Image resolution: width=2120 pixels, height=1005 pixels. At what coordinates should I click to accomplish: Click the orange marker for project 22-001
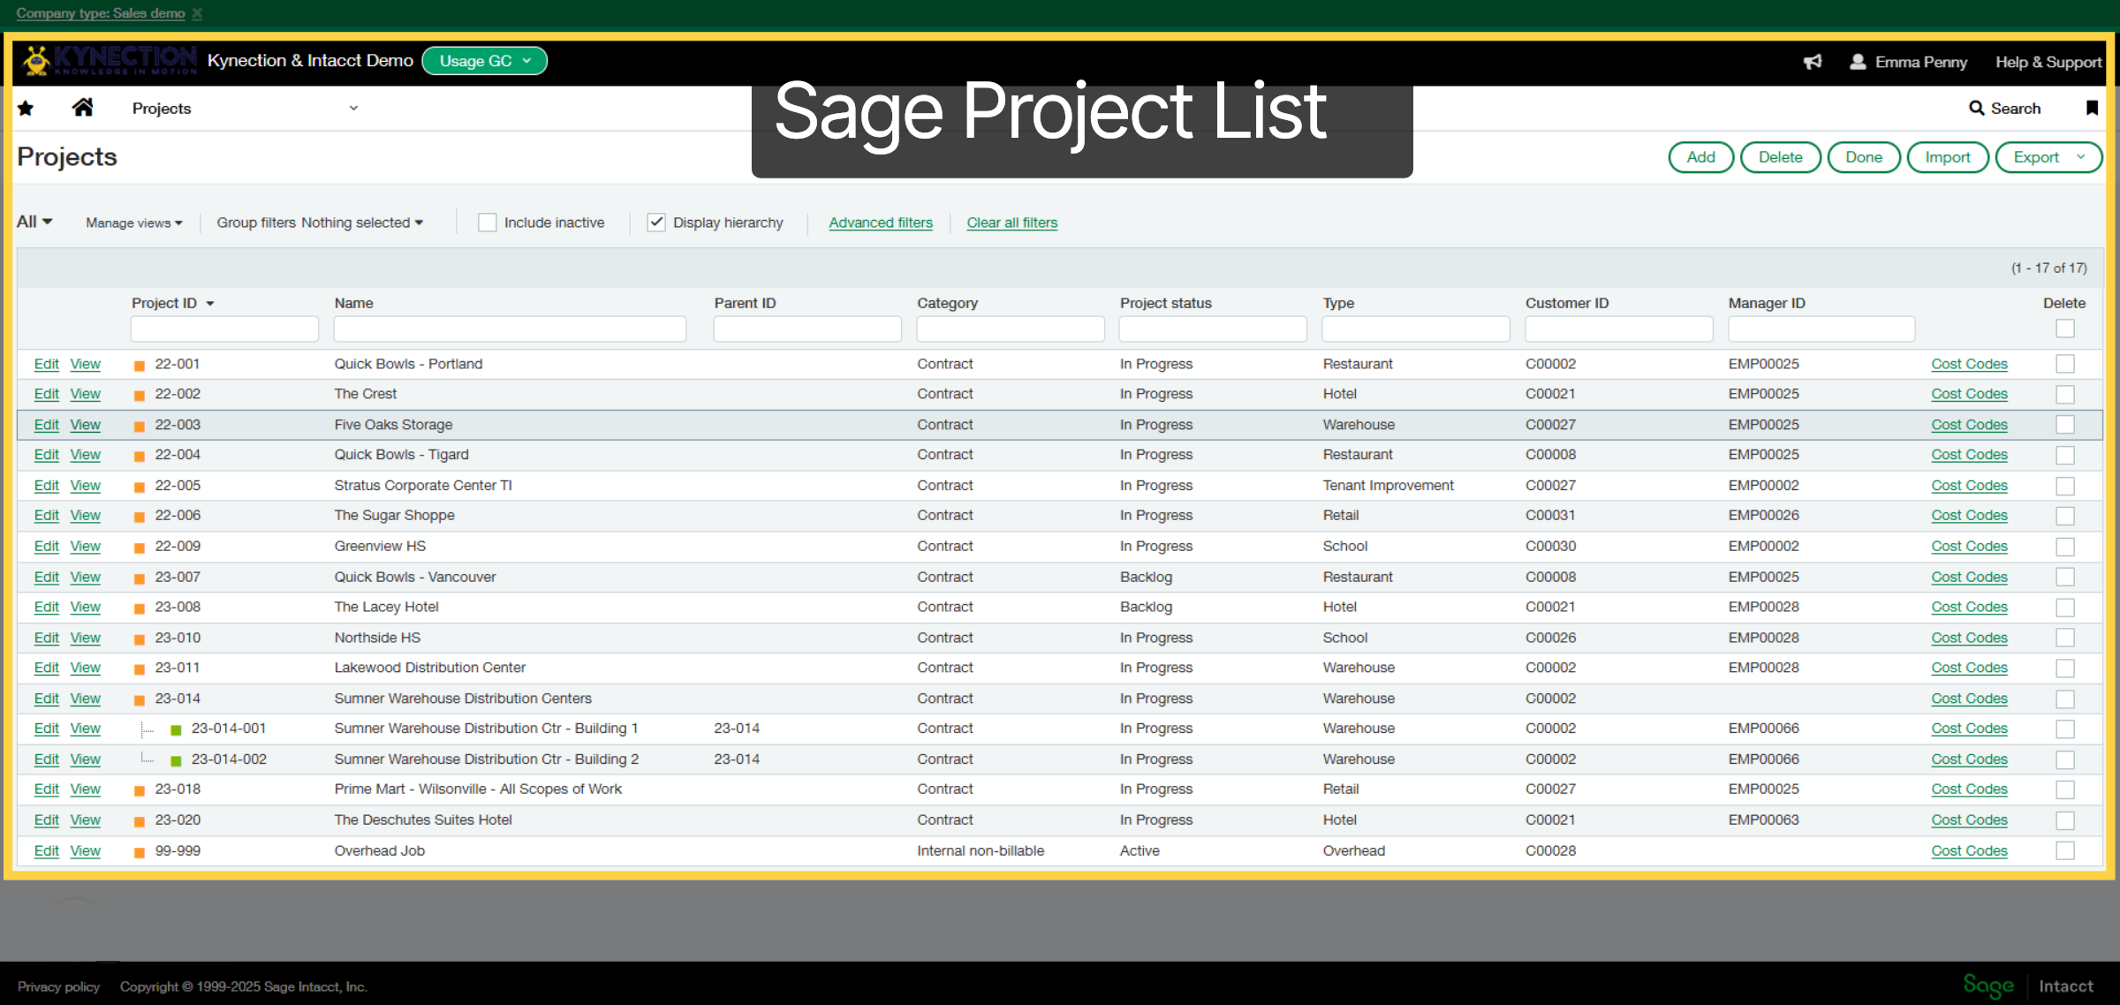139,365
